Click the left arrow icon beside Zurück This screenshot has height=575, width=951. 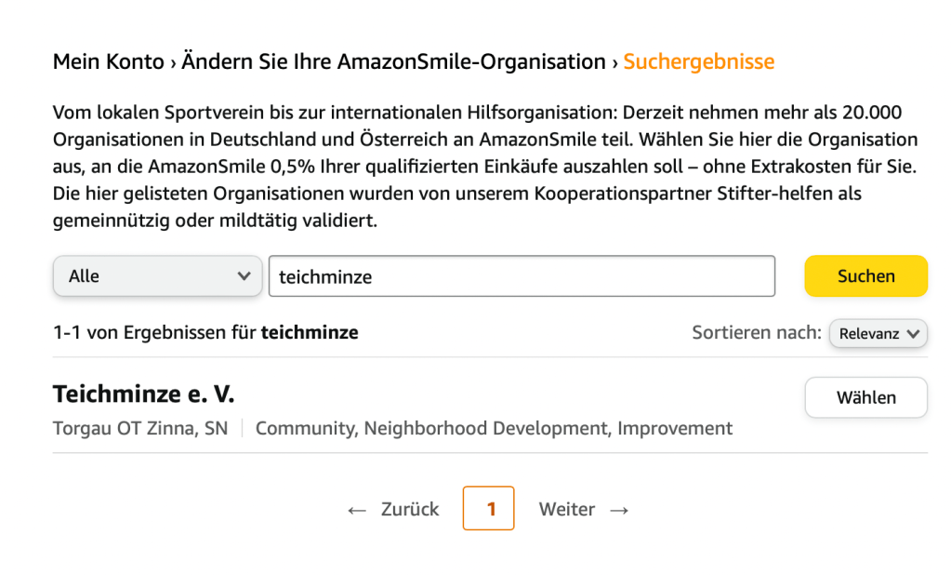357,510
